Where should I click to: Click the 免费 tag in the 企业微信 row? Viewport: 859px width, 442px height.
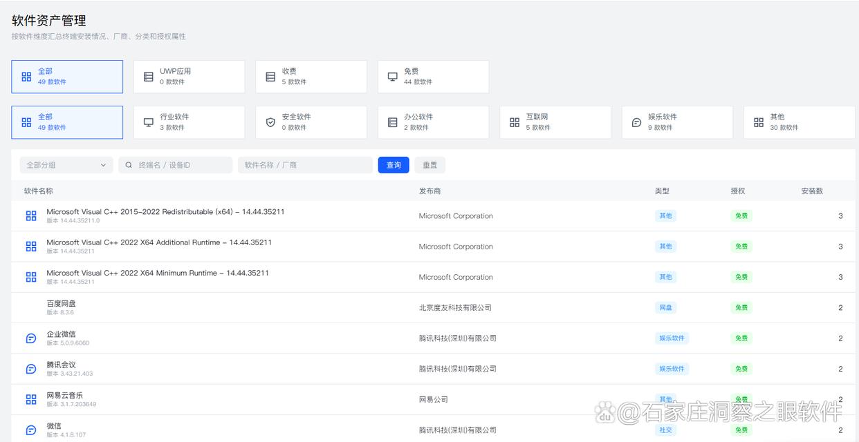(741, 338)
